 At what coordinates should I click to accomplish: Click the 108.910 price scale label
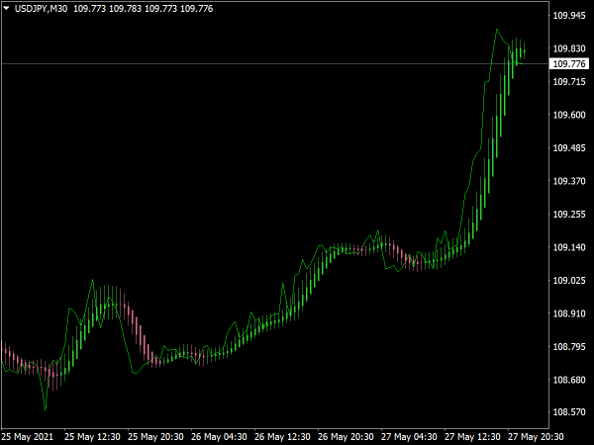[569, 313]
